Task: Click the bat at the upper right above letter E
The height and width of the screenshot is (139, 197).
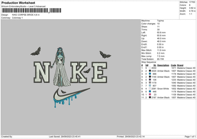Action: pyautogui.click(x=105, y=55)
